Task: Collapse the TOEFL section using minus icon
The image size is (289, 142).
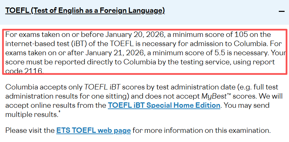Action: click(x=281, y=12)
